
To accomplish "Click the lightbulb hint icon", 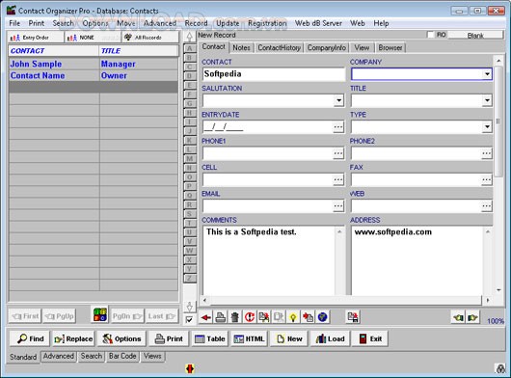I will (293, 316).
